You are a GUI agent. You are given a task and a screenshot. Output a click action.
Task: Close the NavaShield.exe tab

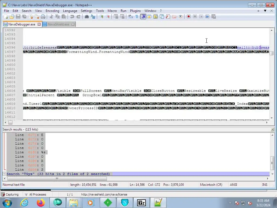point(73,24)
